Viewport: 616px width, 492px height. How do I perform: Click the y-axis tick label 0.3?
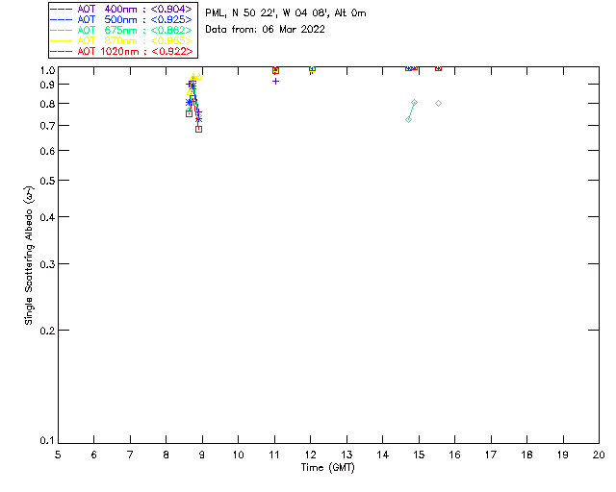[47, 264]
